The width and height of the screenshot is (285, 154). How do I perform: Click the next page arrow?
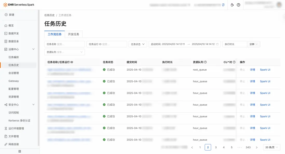(257, 148)
